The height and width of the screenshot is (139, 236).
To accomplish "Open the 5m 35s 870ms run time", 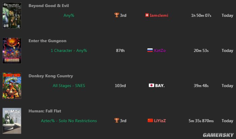I will 201,121.
